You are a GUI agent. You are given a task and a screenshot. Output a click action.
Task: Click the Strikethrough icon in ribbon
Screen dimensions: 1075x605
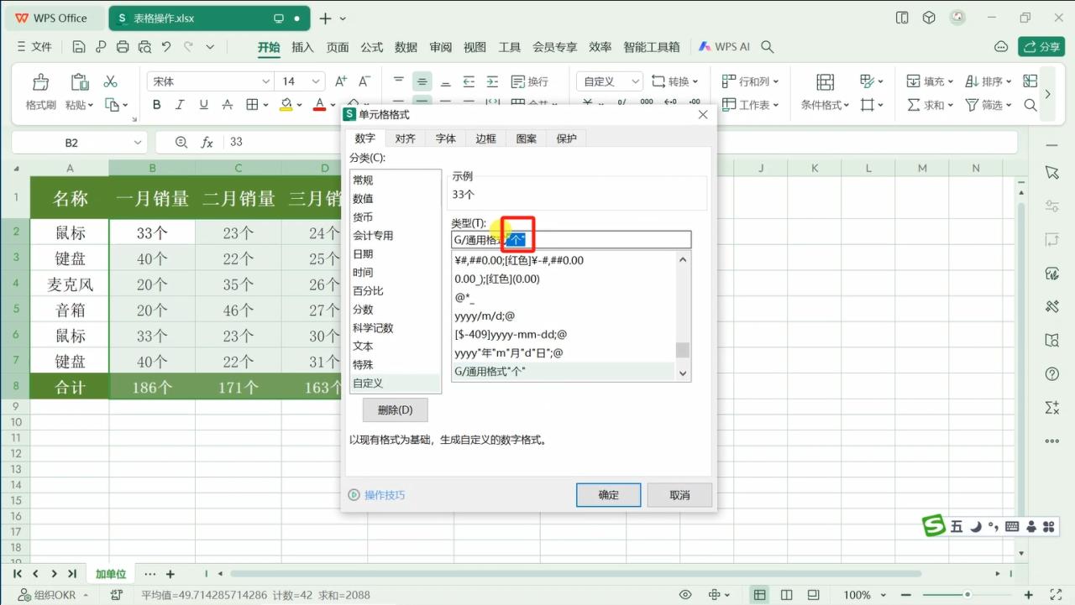tap(227, 105)
